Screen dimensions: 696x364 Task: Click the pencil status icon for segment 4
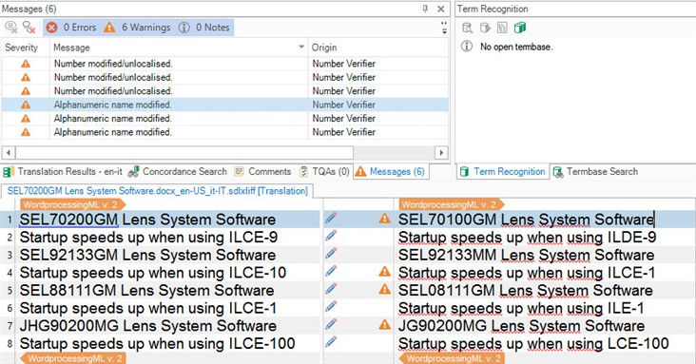click(331, 271)
